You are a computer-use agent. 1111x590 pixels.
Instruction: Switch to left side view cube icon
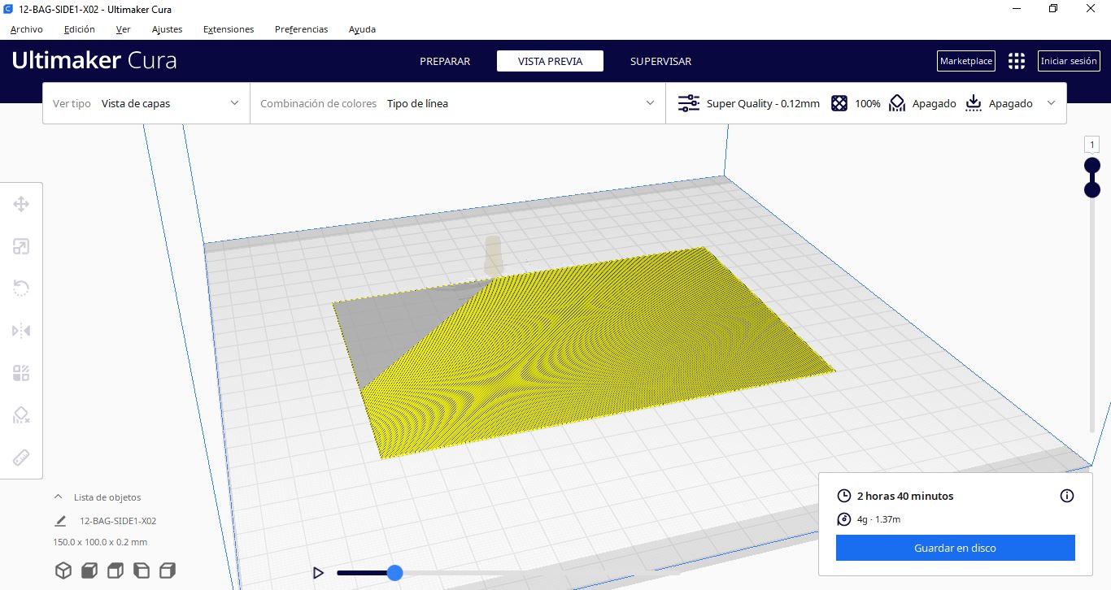tap(142, 570)
